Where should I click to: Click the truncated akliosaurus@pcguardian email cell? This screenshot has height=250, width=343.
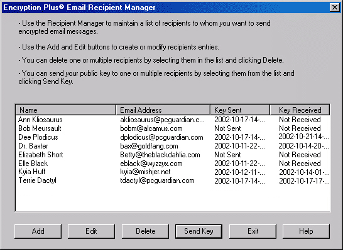coord(163,120)
